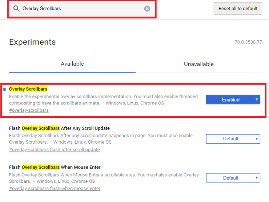Open #overlay-scrollbars-flash-when-mouse-enter link
The width and height of the screenshot is (269, 202).
55,189
